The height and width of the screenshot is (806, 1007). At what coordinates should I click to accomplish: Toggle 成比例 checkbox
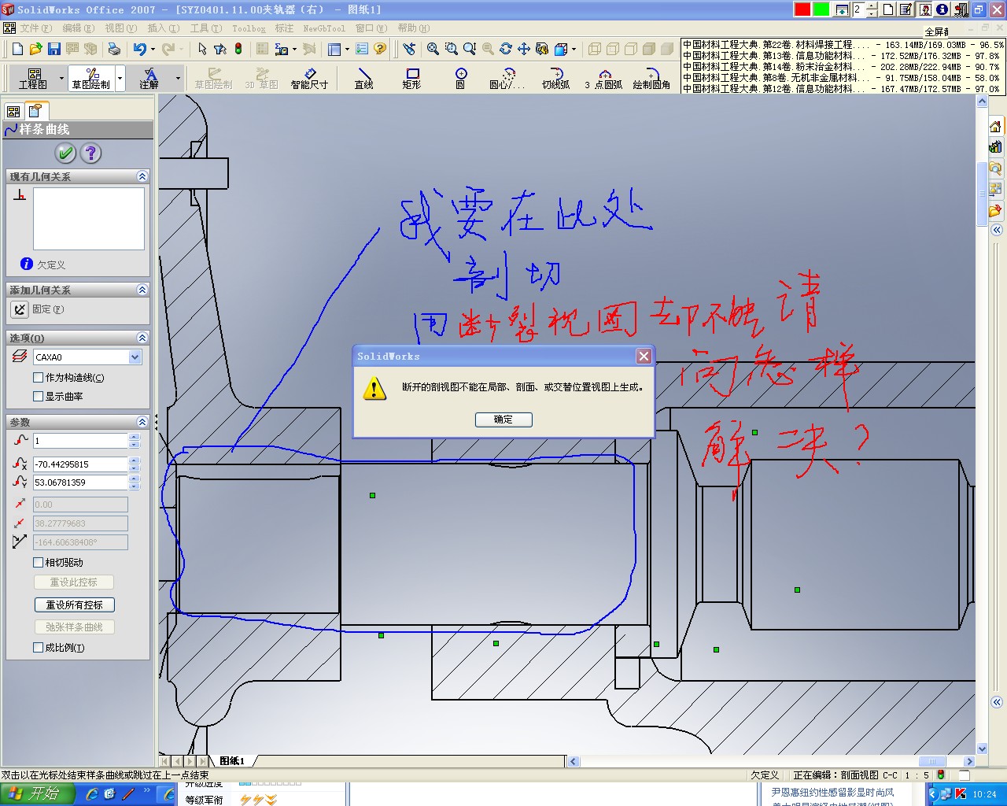coord(38,648)
